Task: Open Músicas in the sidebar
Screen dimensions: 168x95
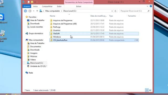Action: (x=34, y=56)
